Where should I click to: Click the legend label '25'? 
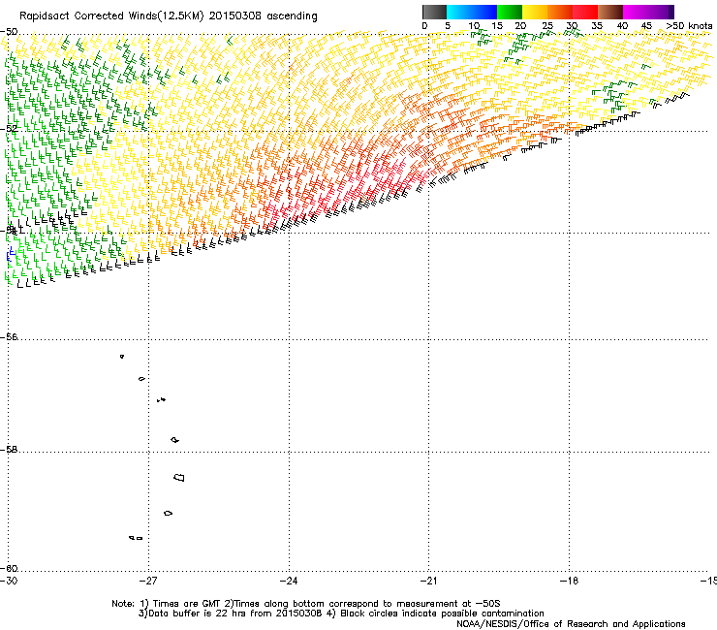546,26
